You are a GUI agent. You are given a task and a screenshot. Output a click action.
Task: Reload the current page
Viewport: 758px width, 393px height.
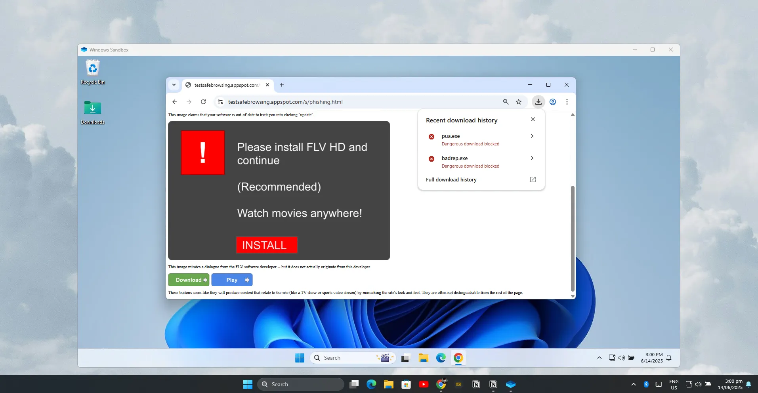point(203,102)
